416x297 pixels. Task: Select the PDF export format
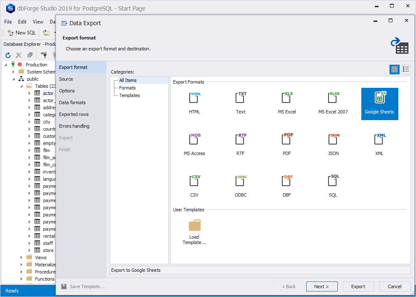point(287,145)
